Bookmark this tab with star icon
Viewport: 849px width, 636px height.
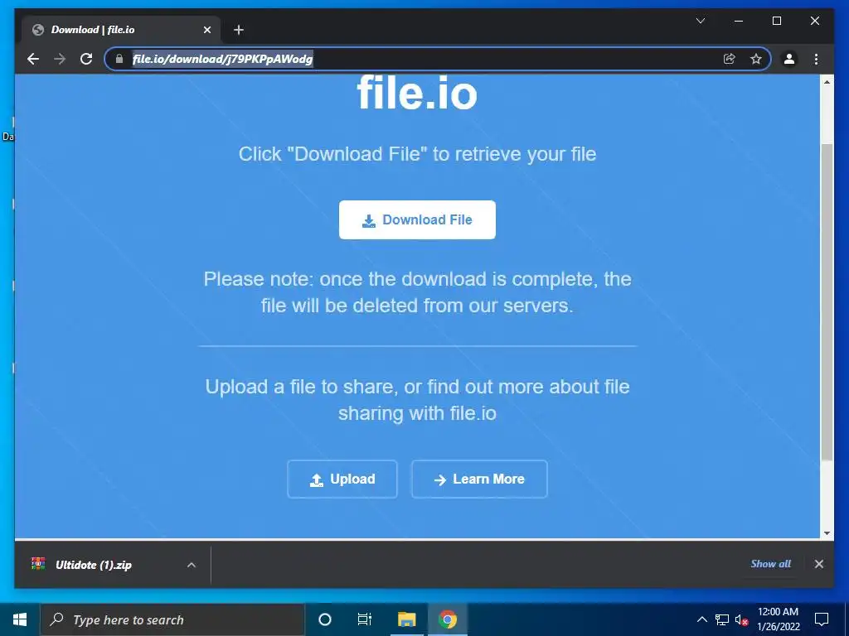click(x=756, y=59)
